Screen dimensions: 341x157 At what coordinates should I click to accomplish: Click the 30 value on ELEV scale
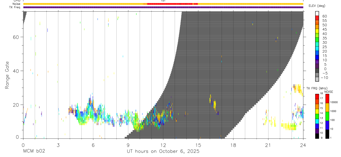click(x=324, y=42)
